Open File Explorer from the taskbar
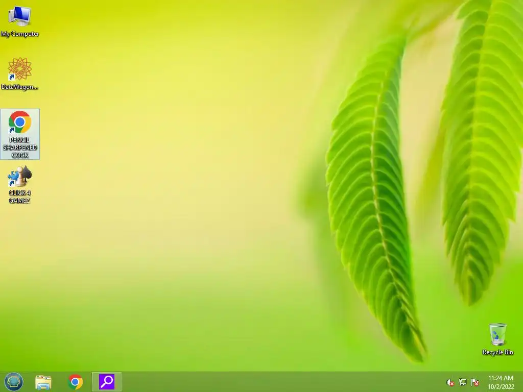Viewport: 523px width, 392px height. tap(43, 382)
